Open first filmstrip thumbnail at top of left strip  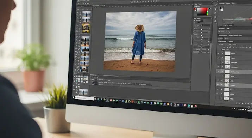point(87,14)
